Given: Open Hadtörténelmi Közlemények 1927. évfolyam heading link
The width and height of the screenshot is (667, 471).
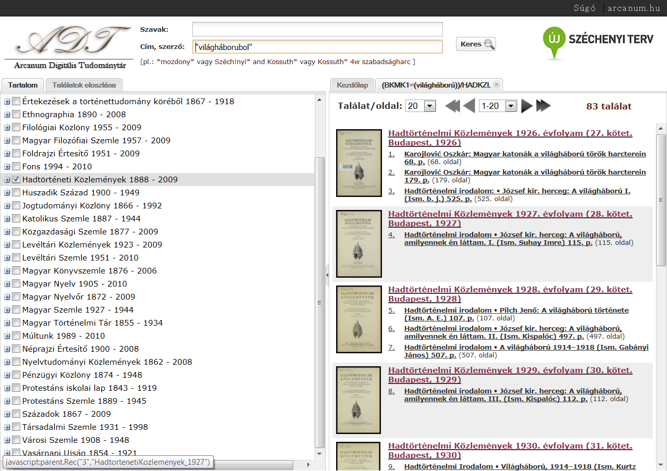Looking at the screenshot, I should pos(510,219).
